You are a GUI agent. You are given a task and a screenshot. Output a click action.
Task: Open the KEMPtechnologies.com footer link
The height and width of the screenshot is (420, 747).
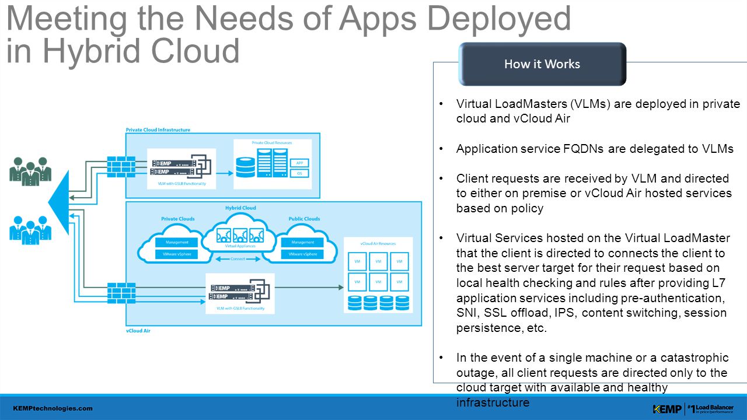click(53, 408)
